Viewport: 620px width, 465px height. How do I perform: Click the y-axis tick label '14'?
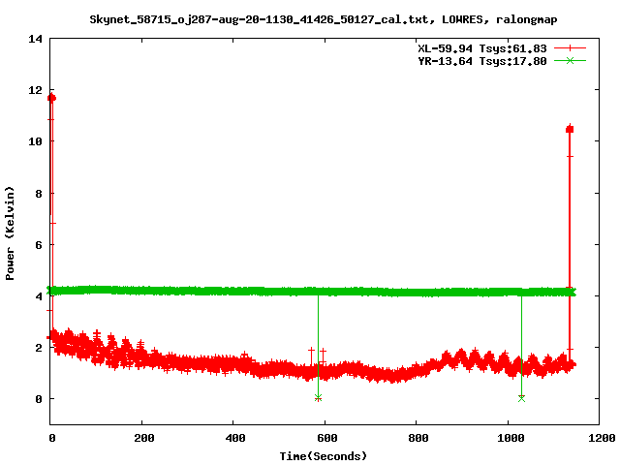(36, 39)
